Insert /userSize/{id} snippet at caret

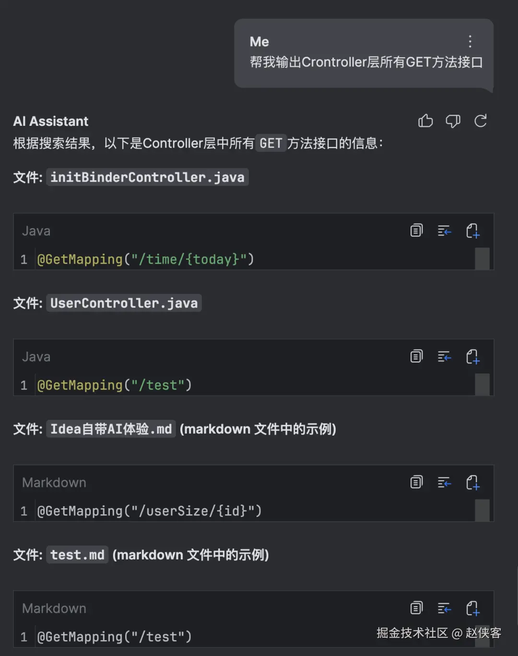(x=444, y=483)
